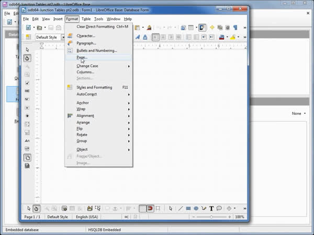Select the List Box control tool
Screen dimensions: 314x235
pos(27,124)
